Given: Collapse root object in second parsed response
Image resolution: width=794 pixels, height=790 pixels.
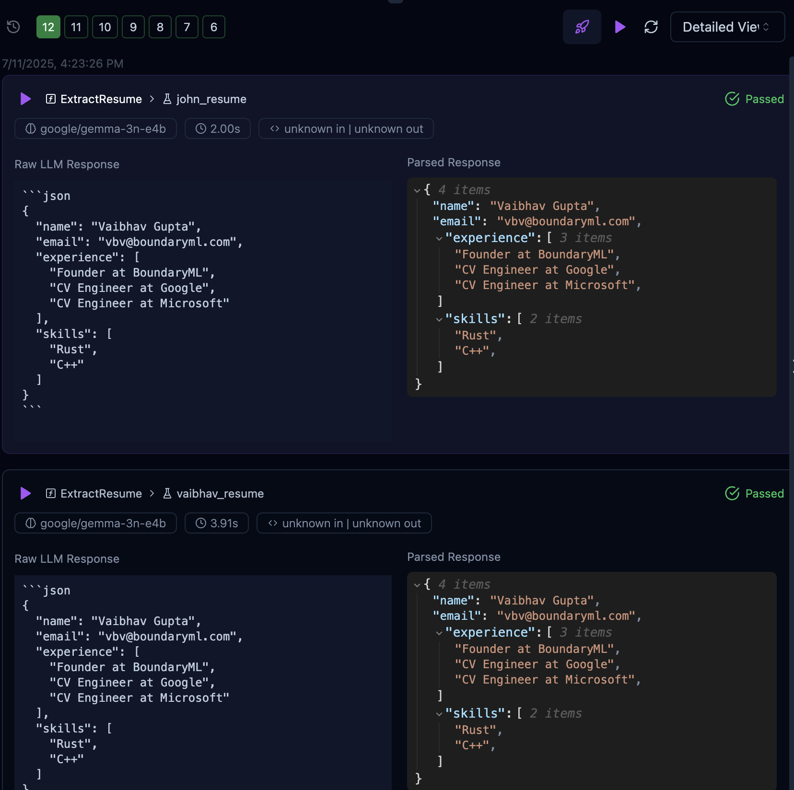Looking at the screenshot, I should coord(417,585).
